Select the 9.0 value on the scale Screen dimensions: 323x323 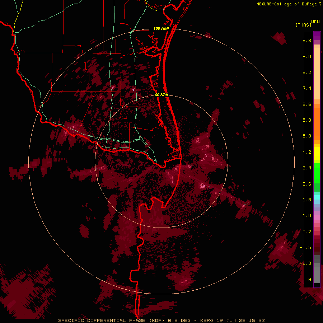307,56
